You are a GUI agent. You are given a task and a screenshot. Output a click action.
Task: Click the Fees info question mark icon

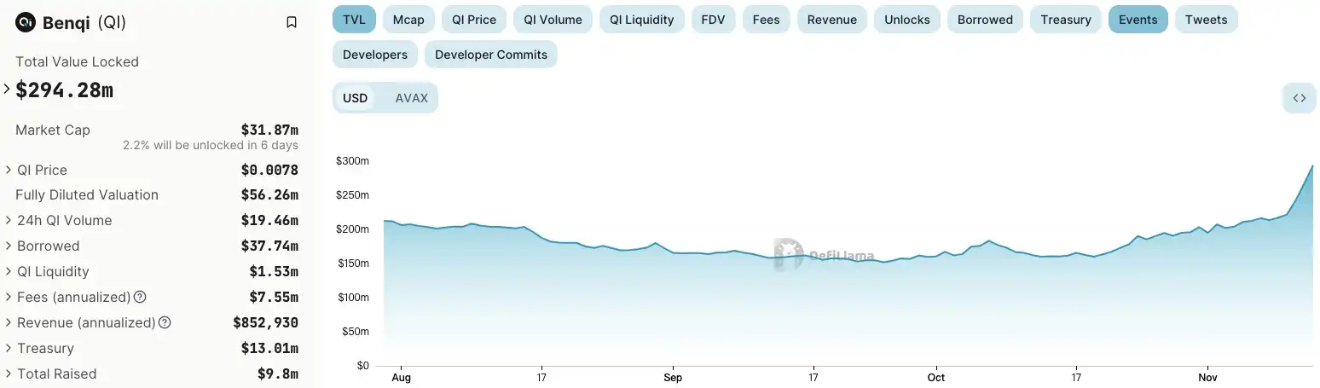(141, 297)
